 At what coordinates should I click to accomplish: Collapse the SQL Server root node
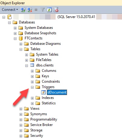(x=4, y=17)
